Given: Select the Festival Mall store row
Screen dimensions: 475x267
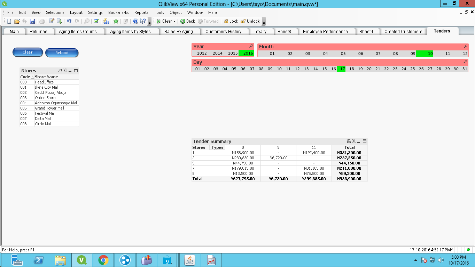Looking at the screenshot, I should [49, 113].
